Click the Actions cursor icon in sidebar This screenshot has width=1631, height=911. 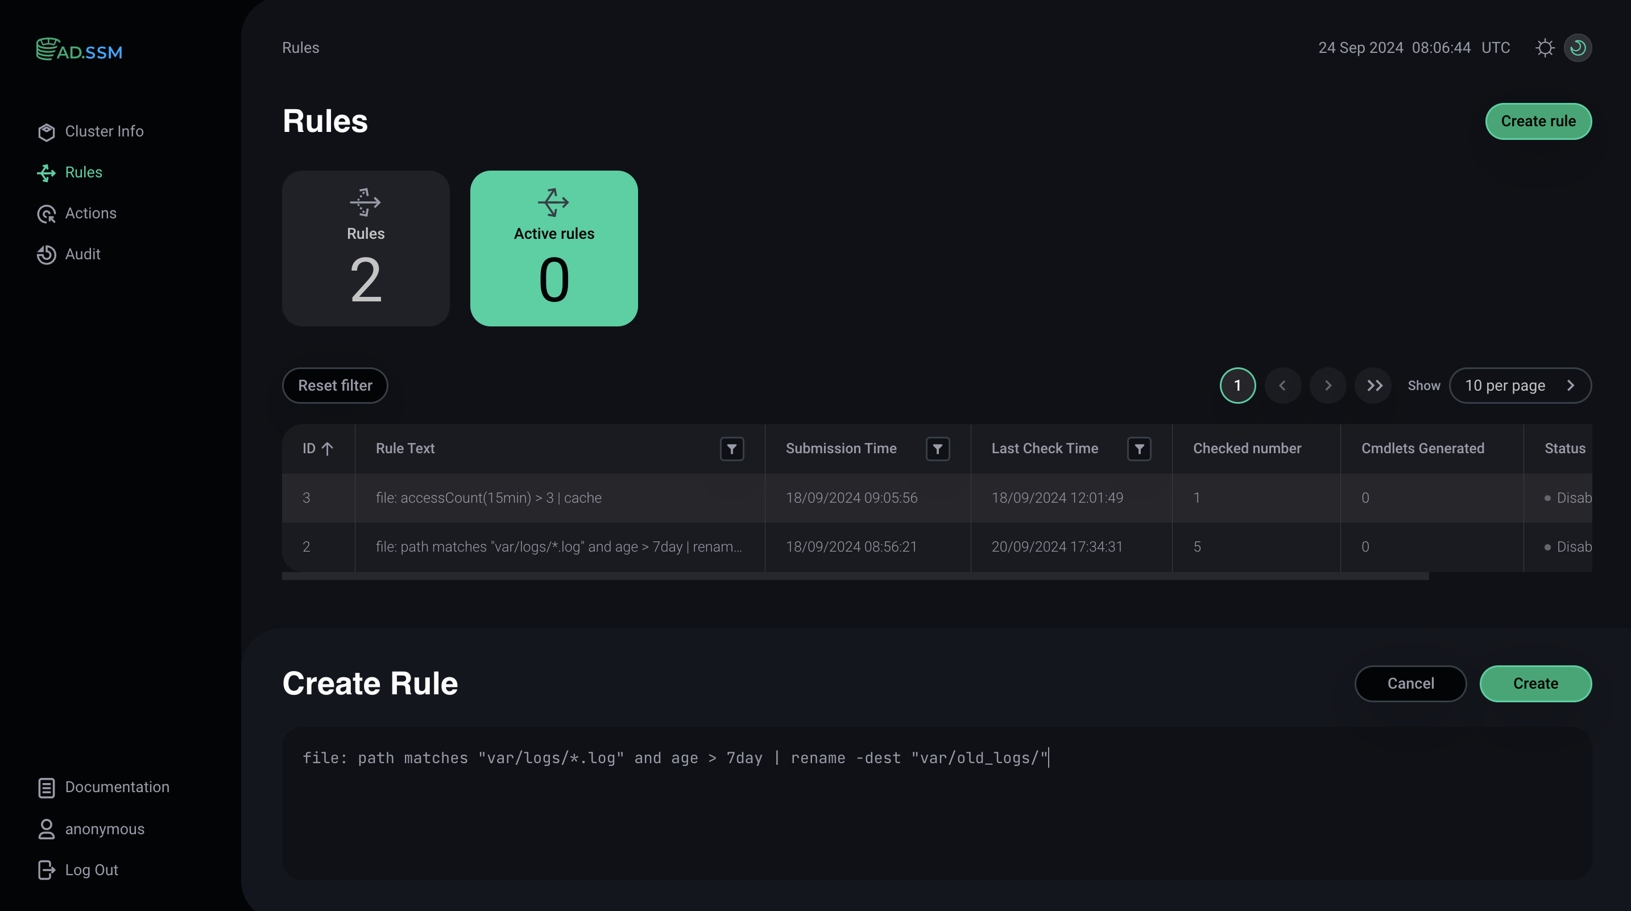pos(46,214)
